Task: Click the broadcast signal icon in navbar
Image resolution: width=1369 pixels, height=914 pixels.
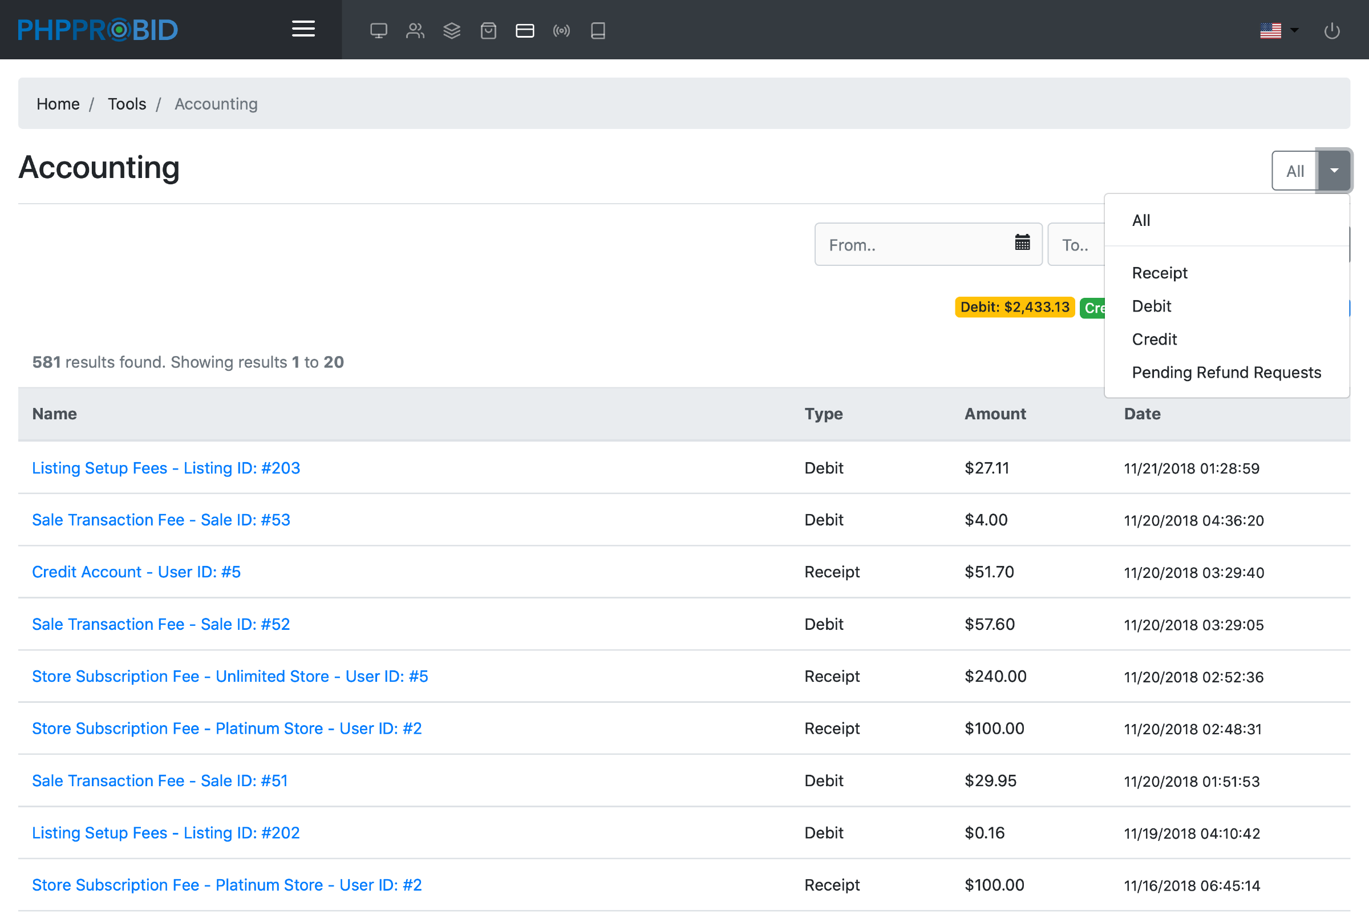Action: pyautogui.click(x=561, y=30)
